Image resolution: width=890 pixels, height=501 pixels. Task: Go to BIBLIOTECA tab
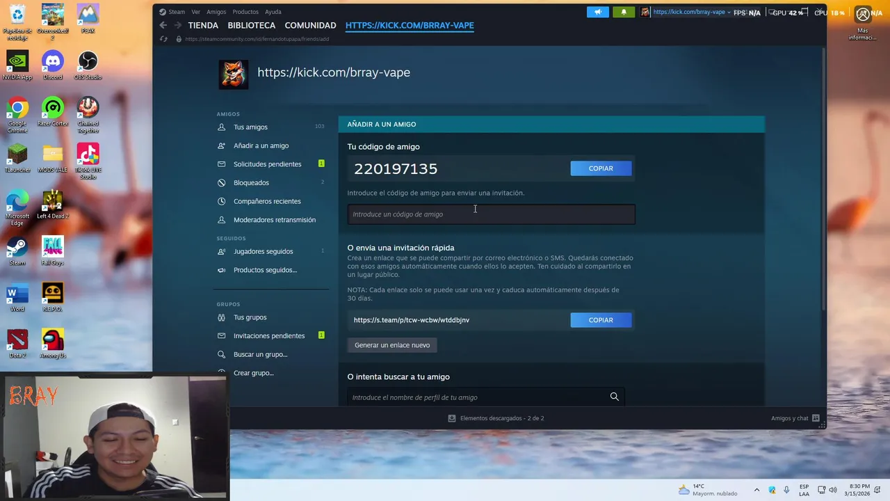point(252,25)
